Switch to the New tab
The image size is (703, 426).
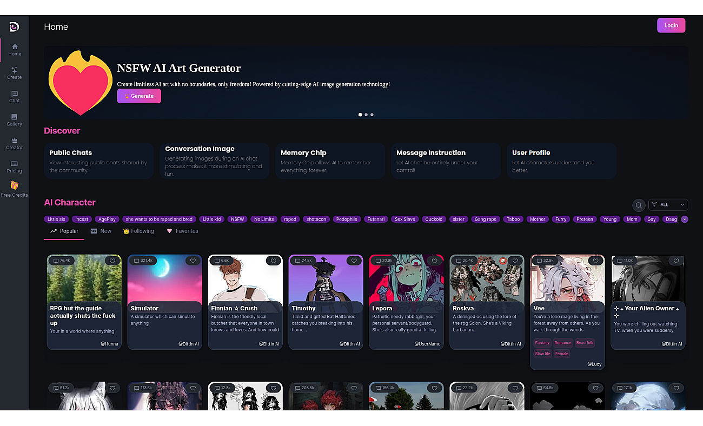click(101, 231)
